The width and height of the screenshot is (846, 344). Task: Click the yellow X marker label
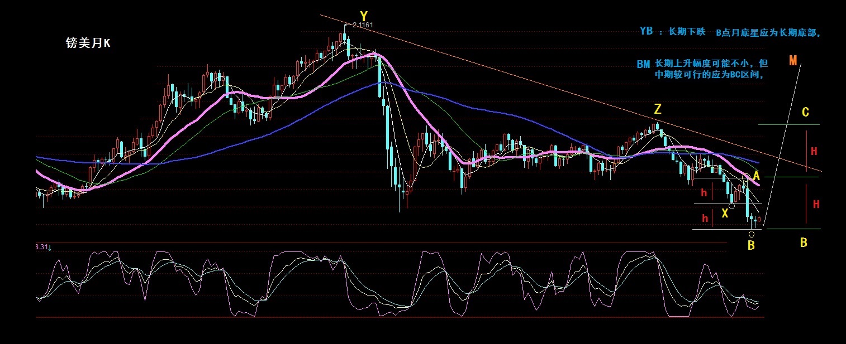coord(725,213)
